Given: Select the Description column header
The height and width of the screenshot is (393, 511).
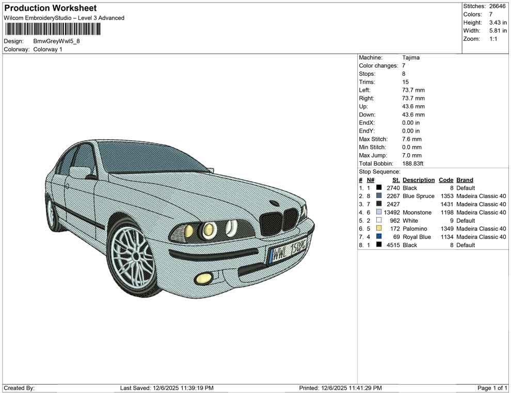Looking at the screenshot, I should click(x=419, y=179).
